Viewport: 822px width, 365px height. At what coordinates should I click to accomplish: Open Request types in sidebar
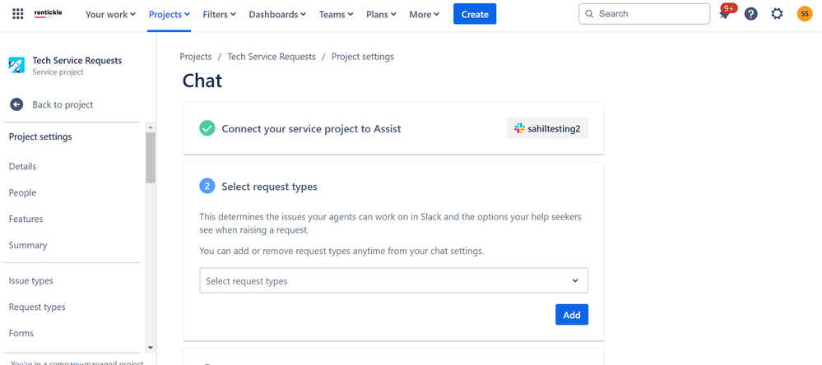point(37,307)
